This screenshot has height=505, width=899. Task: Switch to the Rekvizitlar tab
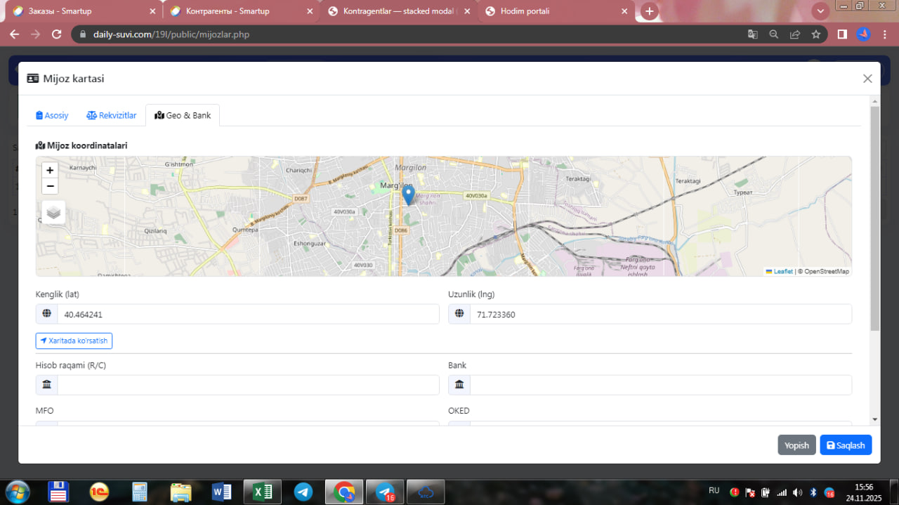pyautogui.click(x=111, y=115)
